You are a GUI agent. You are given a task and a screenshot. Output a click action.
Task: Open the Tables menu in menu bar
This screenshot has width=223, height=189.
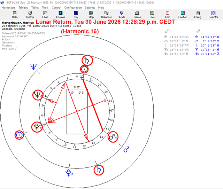pos(35,8)
